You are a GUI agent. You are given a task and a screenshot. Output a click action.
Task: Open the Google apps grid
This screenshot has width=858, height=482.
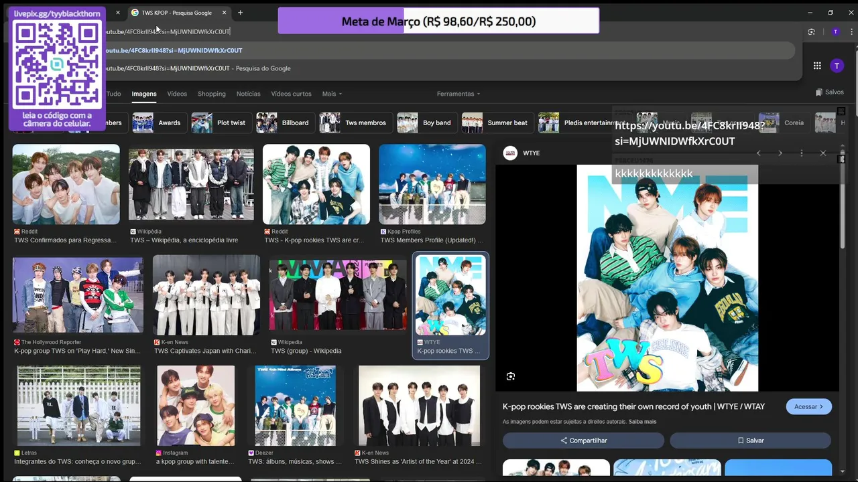click(x=817, y=66)
